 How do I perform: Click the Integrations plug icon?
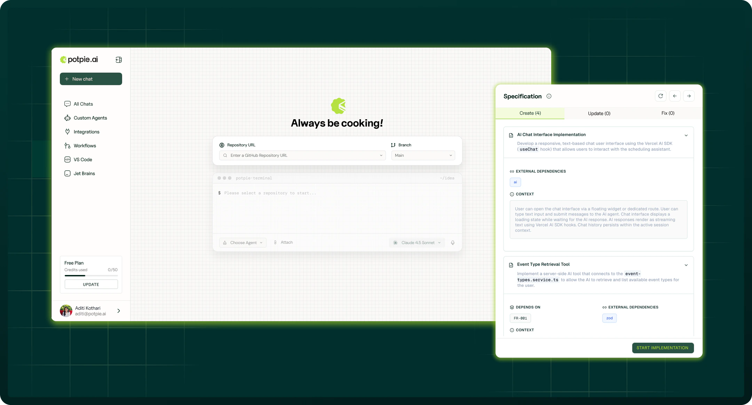point(68,132)
